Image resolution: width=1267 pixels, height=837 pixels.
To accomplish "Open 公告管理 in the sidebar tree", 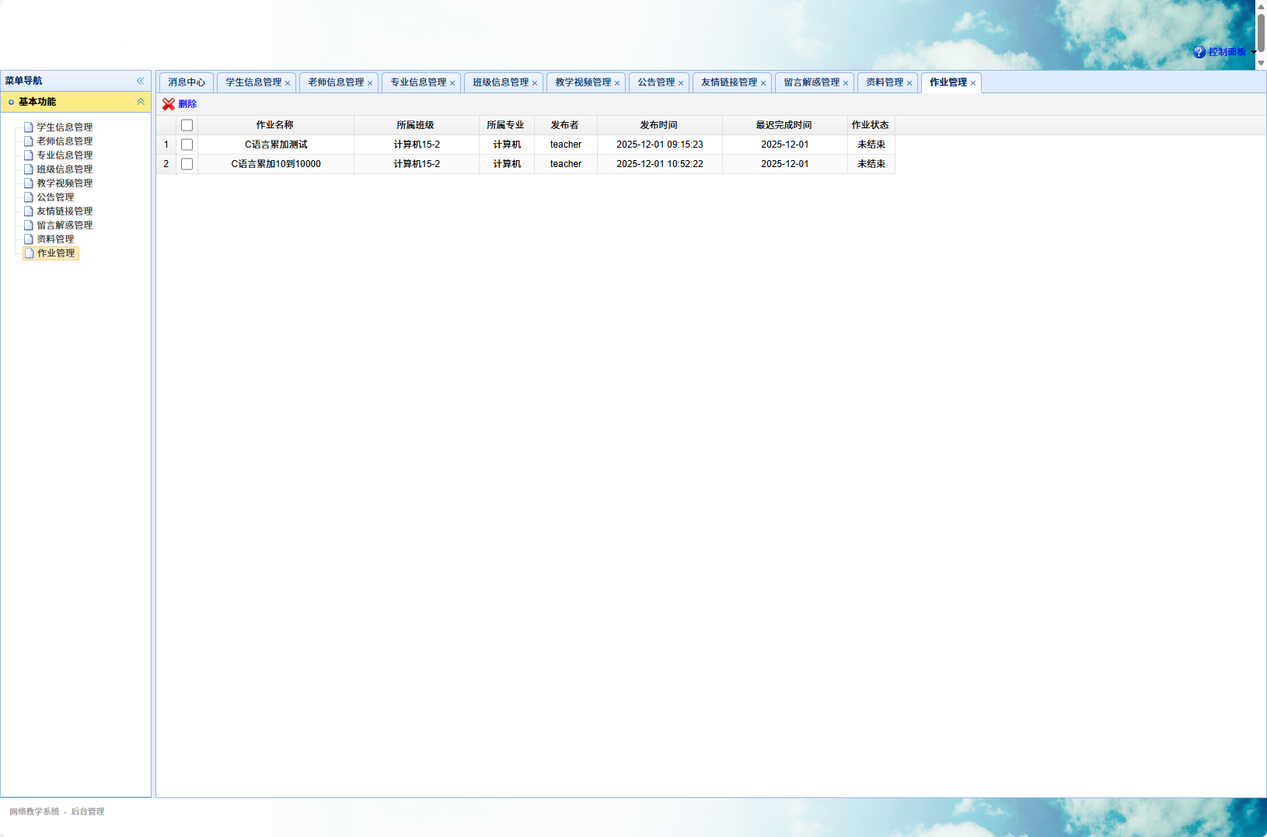I will coord(55,197).
